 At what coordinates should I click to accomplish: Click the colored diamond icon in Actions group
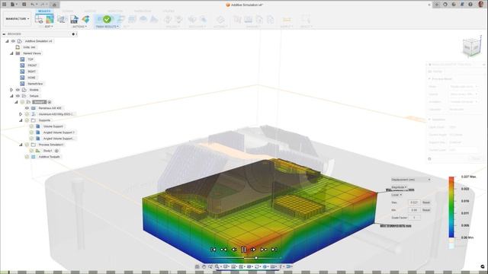click(85, 19)
